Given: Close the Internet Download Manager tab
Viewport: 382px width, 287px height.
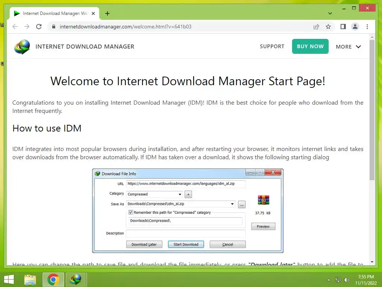Looking at the screenshot, I should (x=93, y=13).
